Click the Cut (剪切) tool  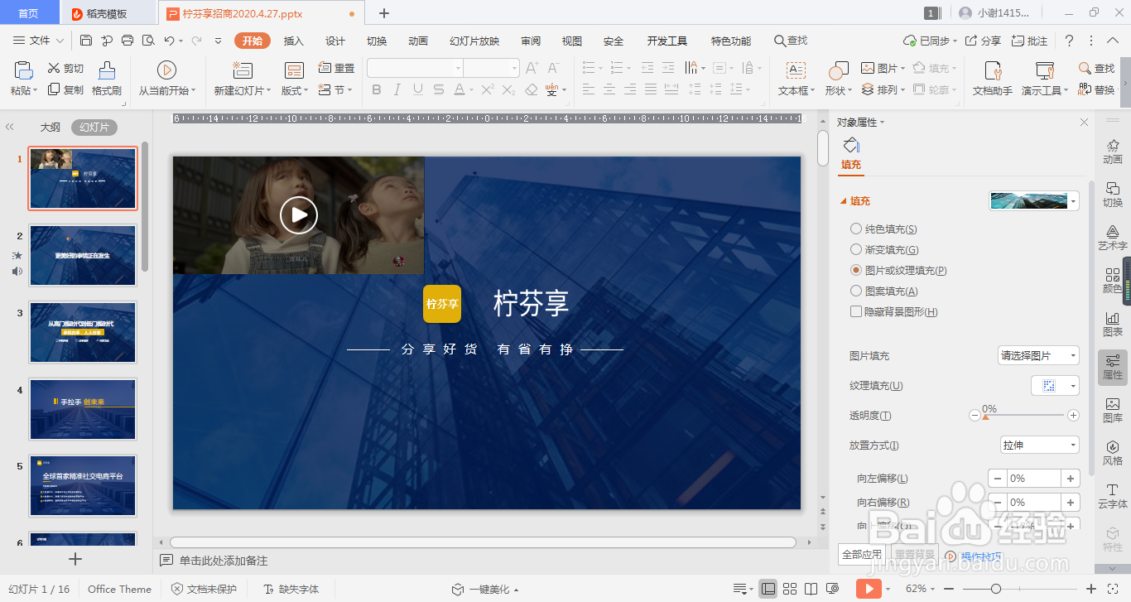pos(65,68)
